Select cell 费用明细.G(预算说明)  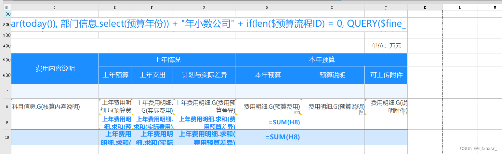pyautogui.click(x=332, y=107)
